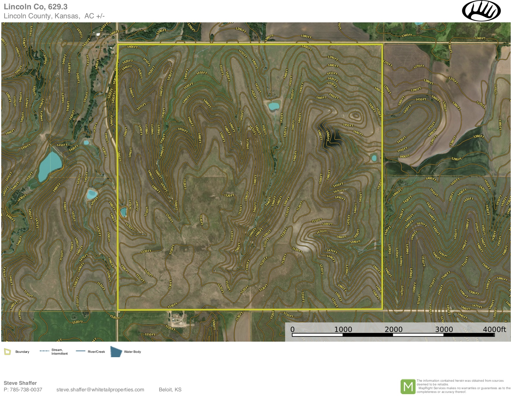Screen dimensions: 512x396
Task: Click the Water Body legend label
Action: tap(132, 352)
